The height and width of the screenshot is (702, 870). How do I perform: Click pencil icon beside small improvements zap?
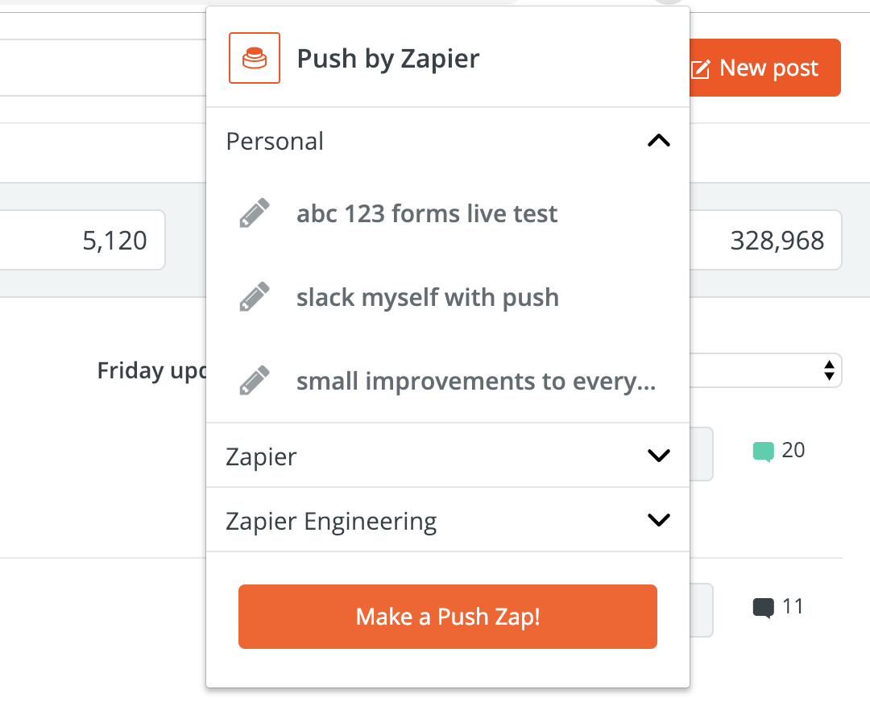point(255,381)
